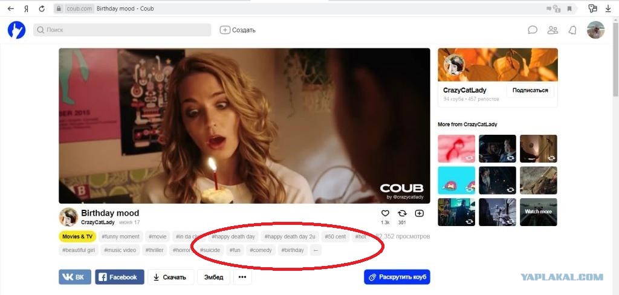
Task: Share on Facebook button
Action: (x=120, y=277)
